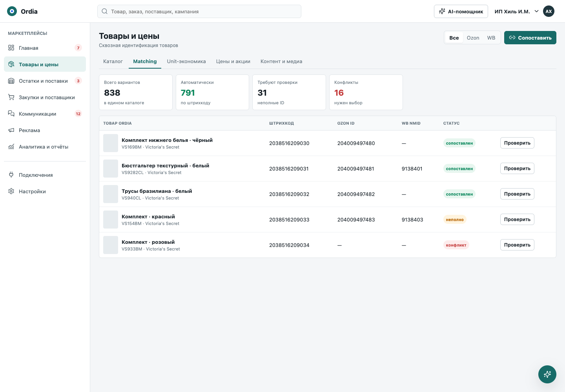Click barcode 2038516209032
This screenshot has height=392, width=565.
pos(289,194)
